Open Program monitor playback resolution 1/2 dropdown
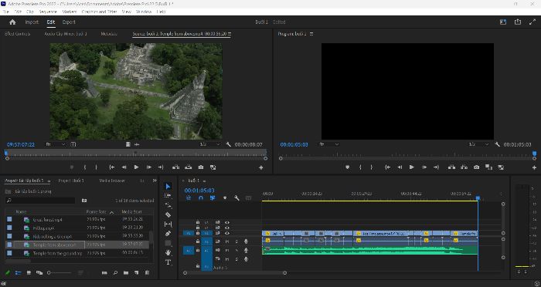The image size is (541, 287). click(479, 144)
